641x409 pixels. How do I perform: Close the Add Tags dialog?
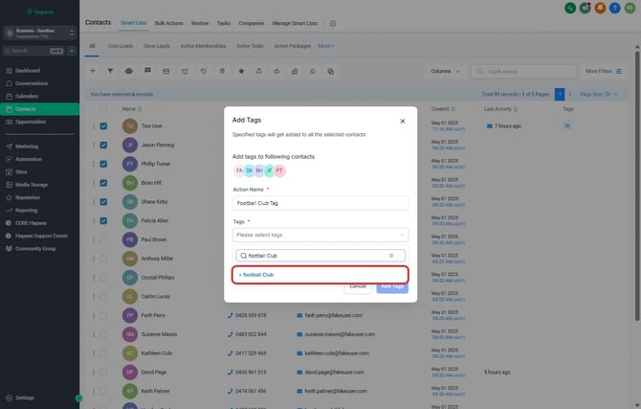click(402, 122)
